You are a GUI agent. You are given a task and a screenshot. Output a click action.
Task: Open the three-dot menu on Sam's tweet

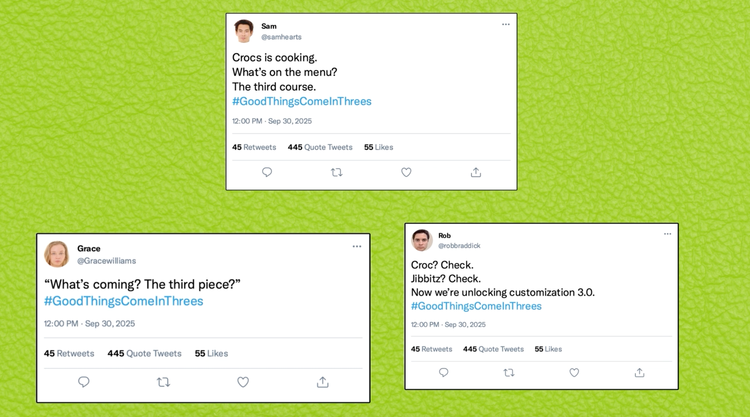point(506,25)
